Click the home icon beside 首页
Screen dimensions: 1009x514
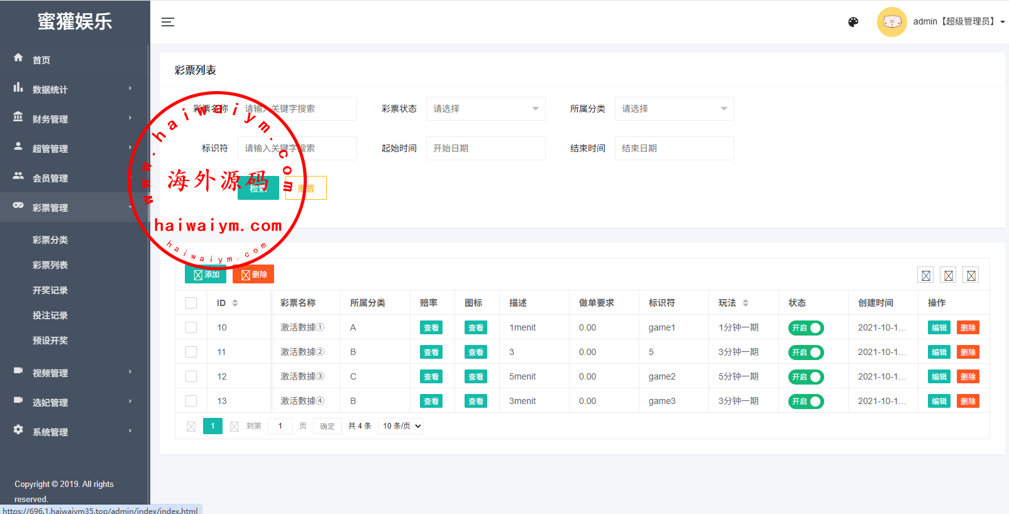pos(18,58)
